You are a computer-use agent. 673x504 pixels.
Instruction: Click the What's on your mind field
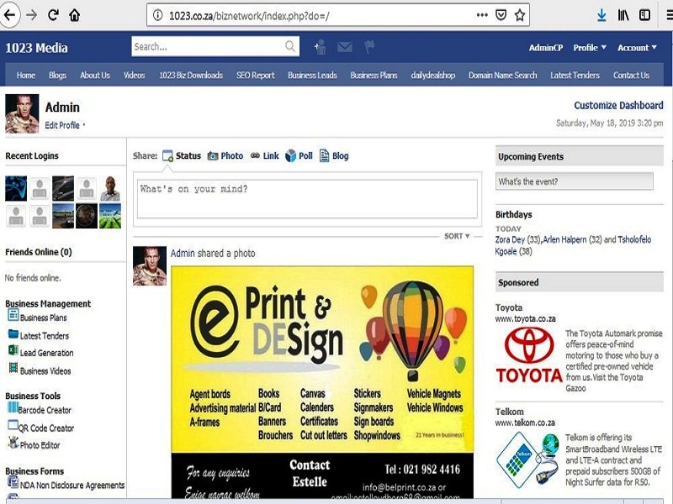click(x=307, y=199)
